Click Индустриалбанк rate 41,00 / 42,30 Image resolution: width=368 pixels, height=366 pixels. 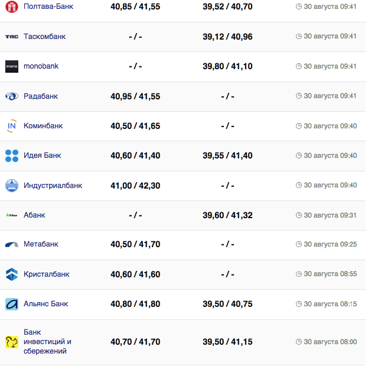tap(135, 186)
